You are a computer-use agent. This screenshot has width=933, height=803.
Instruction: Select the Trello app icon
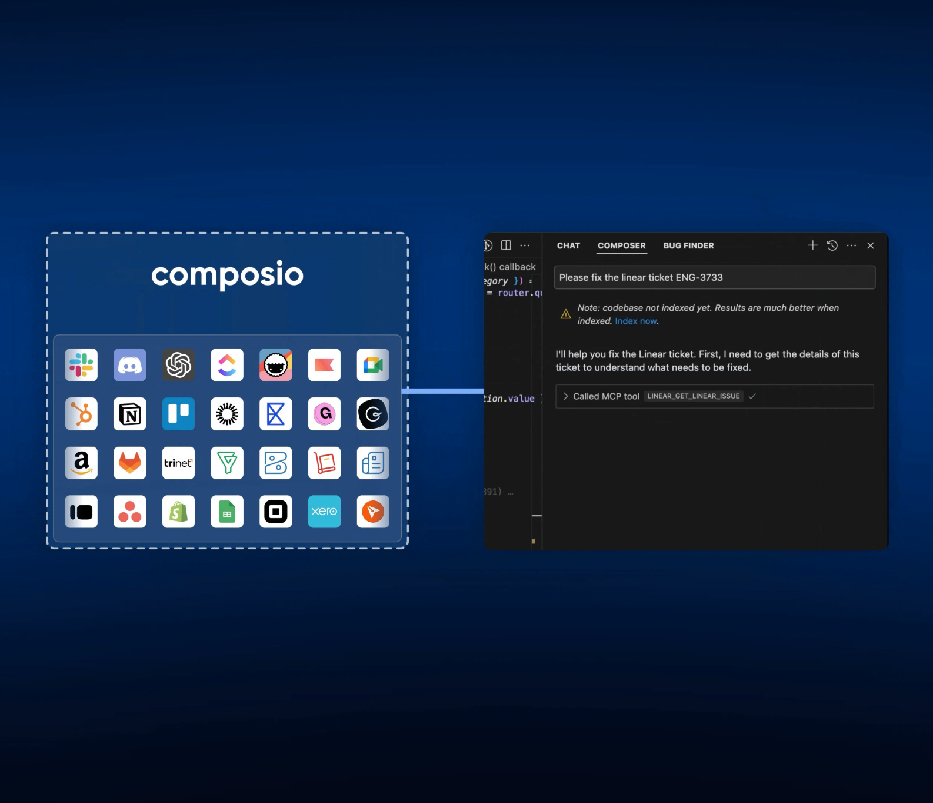178,414
